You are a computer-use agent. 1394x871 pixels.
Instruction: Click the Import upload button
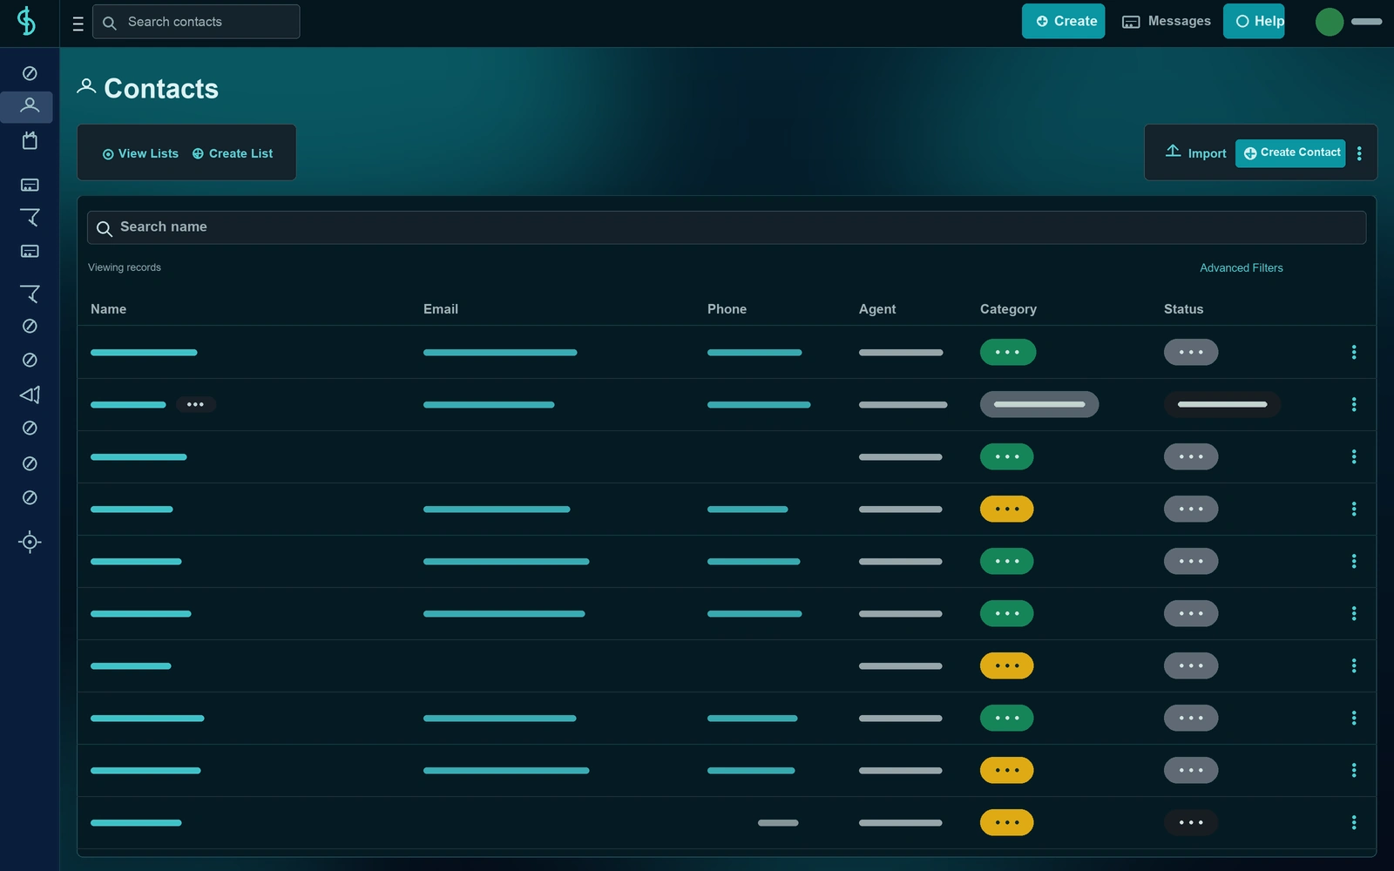[x=1195, y=152]
